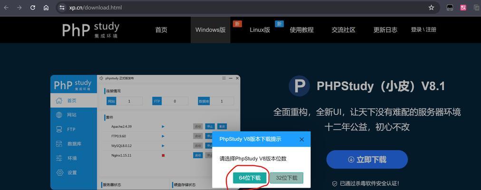
Task: Open the 首页 navigation item
Action: pos(161,30)
